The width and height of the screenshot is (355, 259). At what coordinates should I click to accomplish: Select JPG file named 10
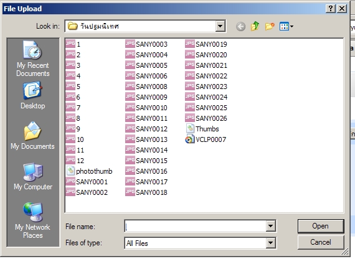(x=75, y=139)
